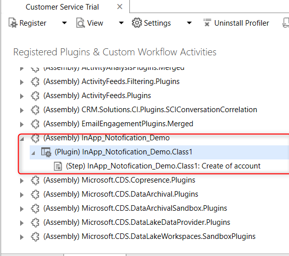Viewport: 289px width, 256px height.
Task: Select CRM.Solutions.CI.Plugins.SCIConversationCorrelation assembly
Action: point(150,110)
